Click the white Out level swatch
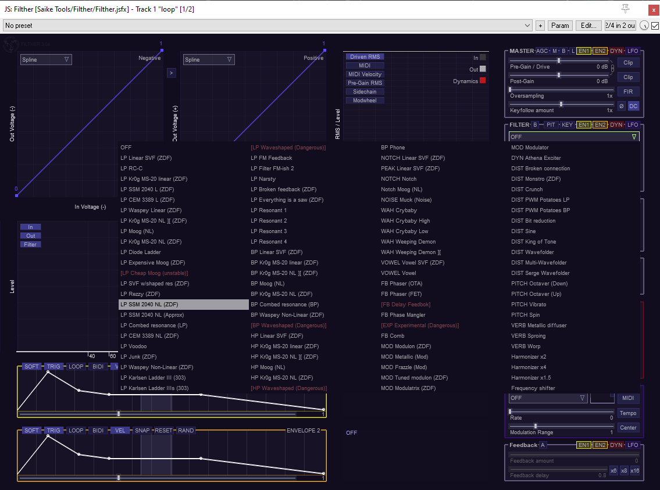This screenshot has width=660, height=490. [483, 69]
